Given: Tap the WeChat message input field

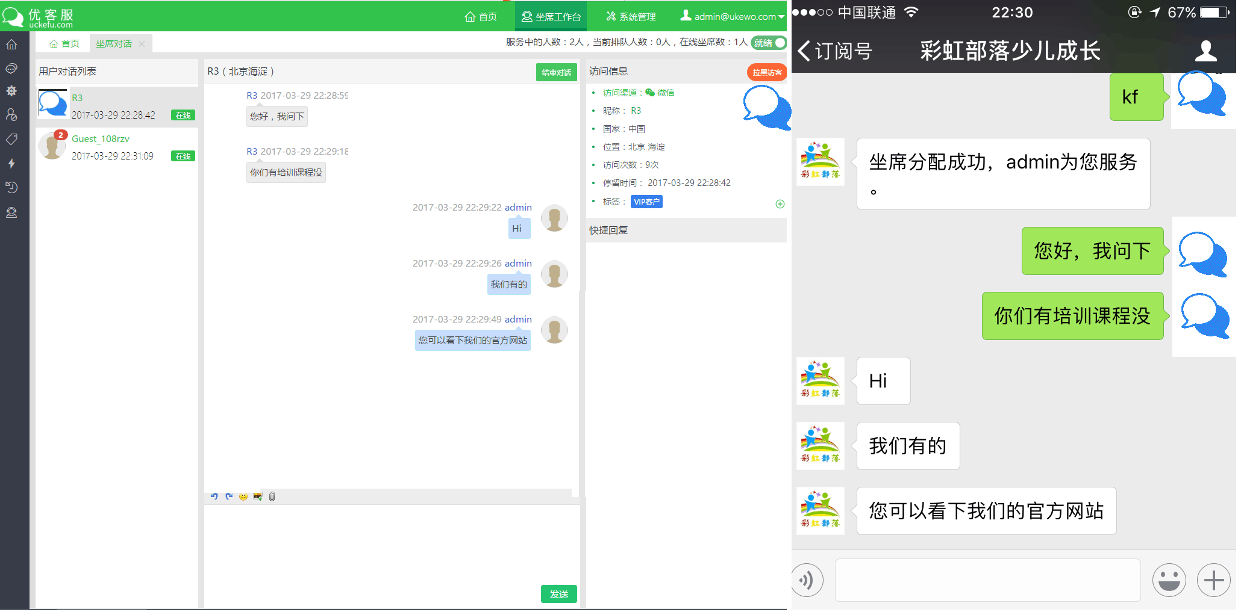Looking at the screenshot, I should [x=988, y=580].
